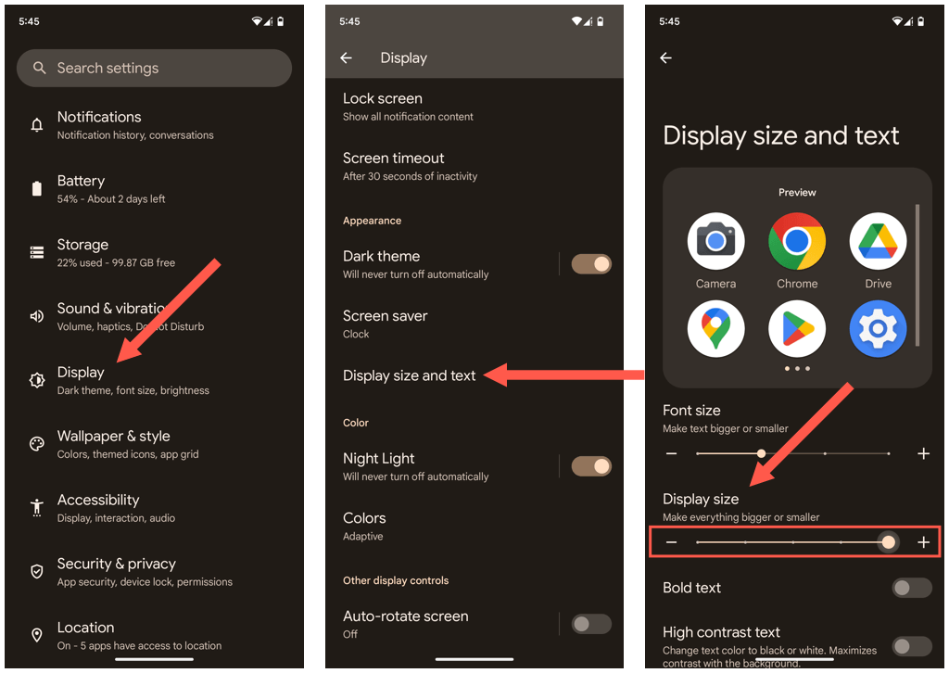Click the Display icon in the settings list

click(x=36, y=379)
